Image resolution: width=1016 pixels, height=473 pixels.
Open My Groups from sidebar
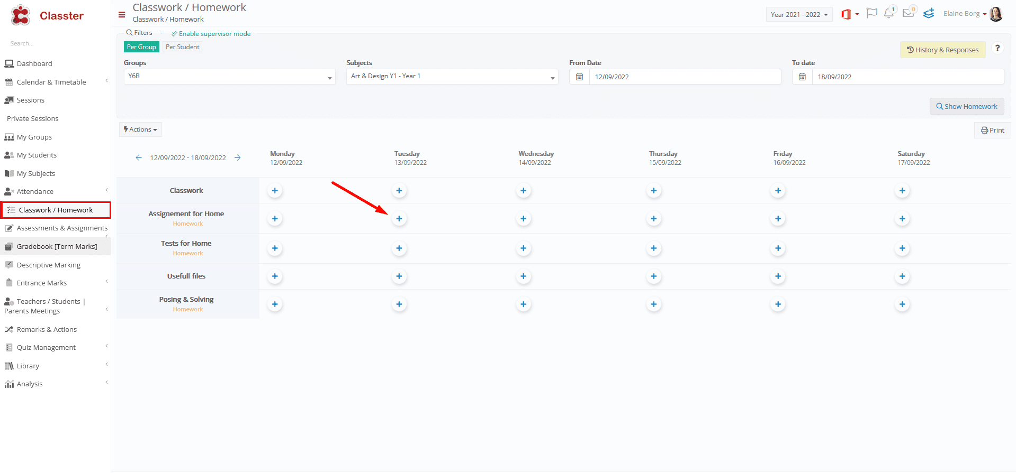coord(34,137)
